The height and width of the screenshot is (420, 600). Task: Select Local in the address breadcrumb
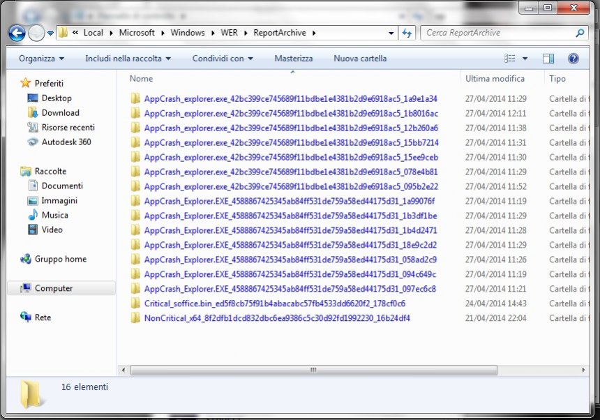click(x=93, y=33)
